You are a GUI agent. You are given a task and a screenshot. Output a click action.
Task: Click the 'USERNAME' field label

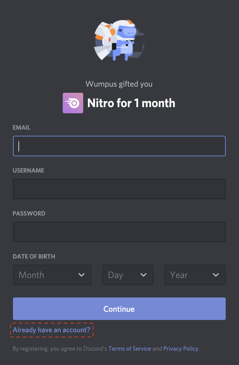click(x=28, y=171)
